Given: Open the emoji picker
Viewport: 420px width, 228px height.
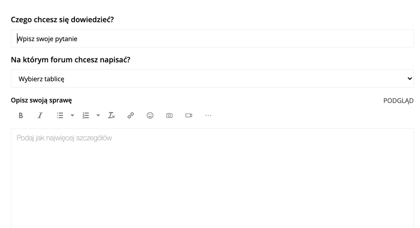Looking at the screenshot, I should click(x=150, y=115).
